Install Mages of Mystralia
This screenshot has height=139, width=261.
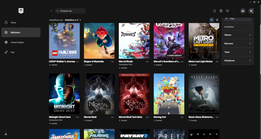coord(88,65)
